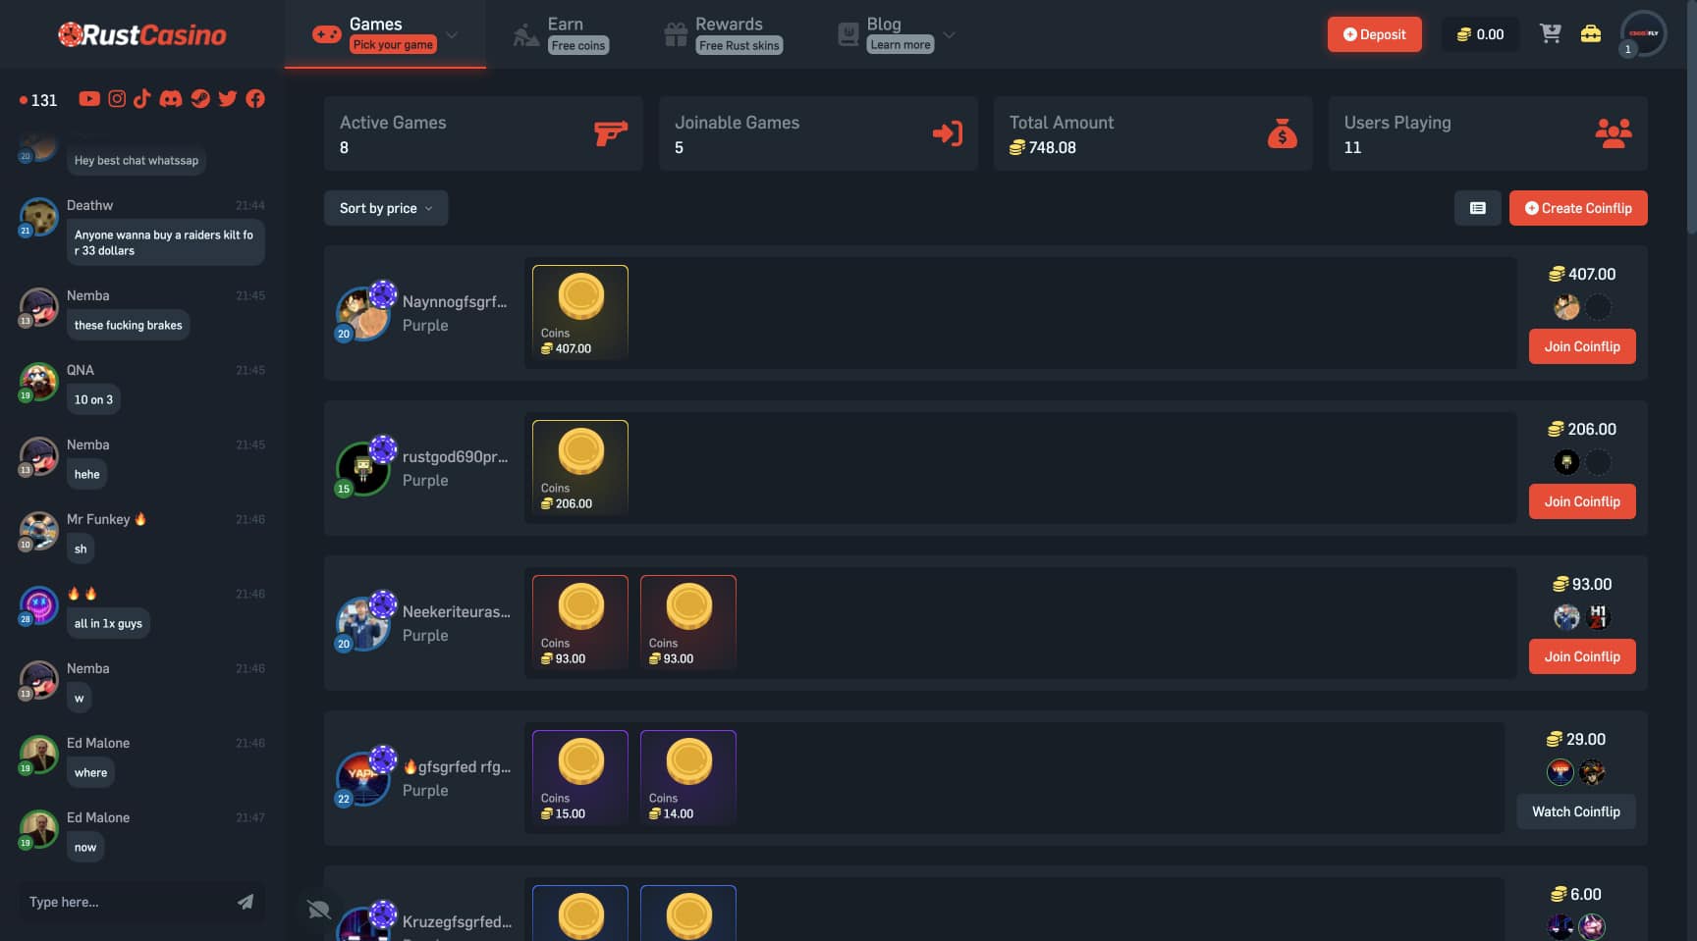Open the shopping cart icon
This screenshot has width=1697, height=941.
[1551, 33]
